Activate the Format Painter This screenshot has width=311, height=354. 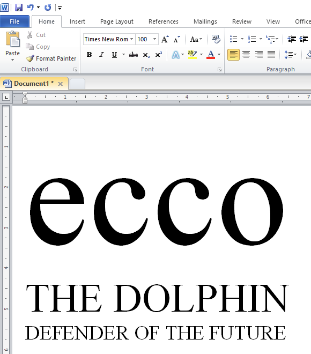51,58
